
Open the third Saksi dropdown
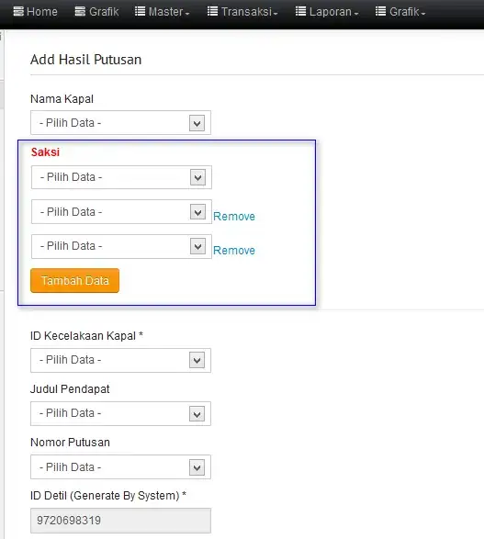pos(121,246)
